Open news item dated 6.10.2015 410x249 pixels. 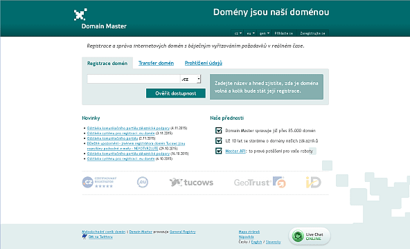point(121,158)
